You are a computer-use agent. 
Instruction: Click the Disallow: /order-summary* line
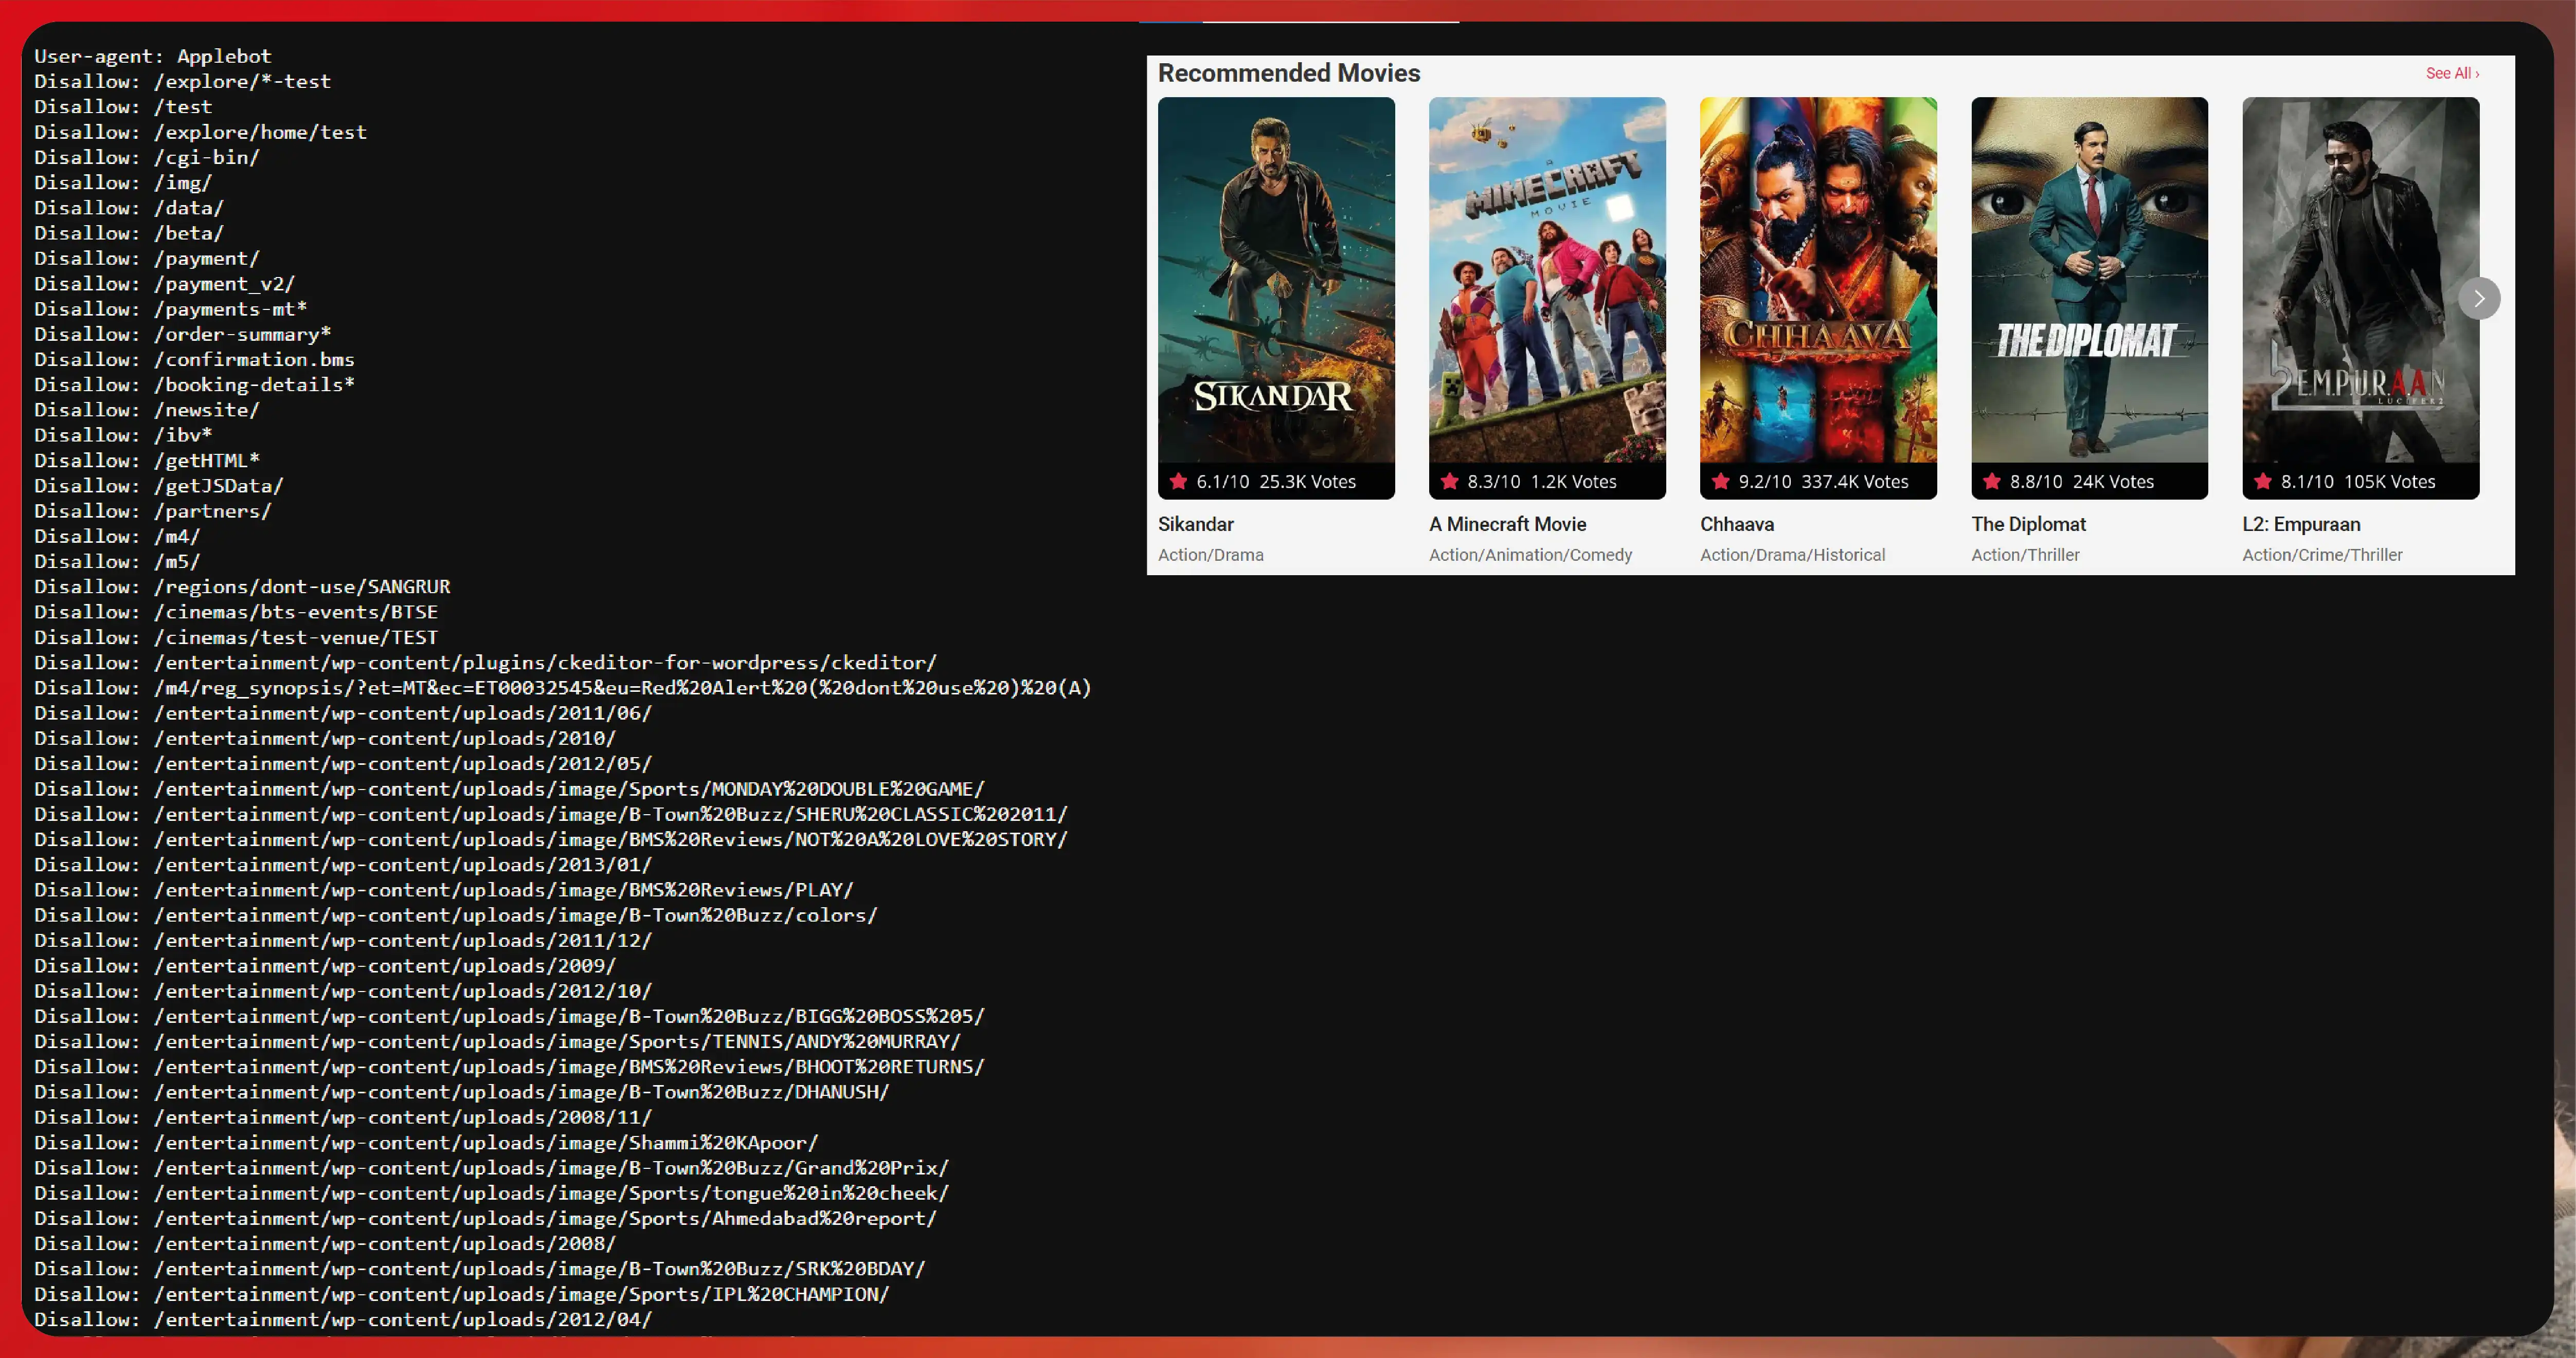183,334
